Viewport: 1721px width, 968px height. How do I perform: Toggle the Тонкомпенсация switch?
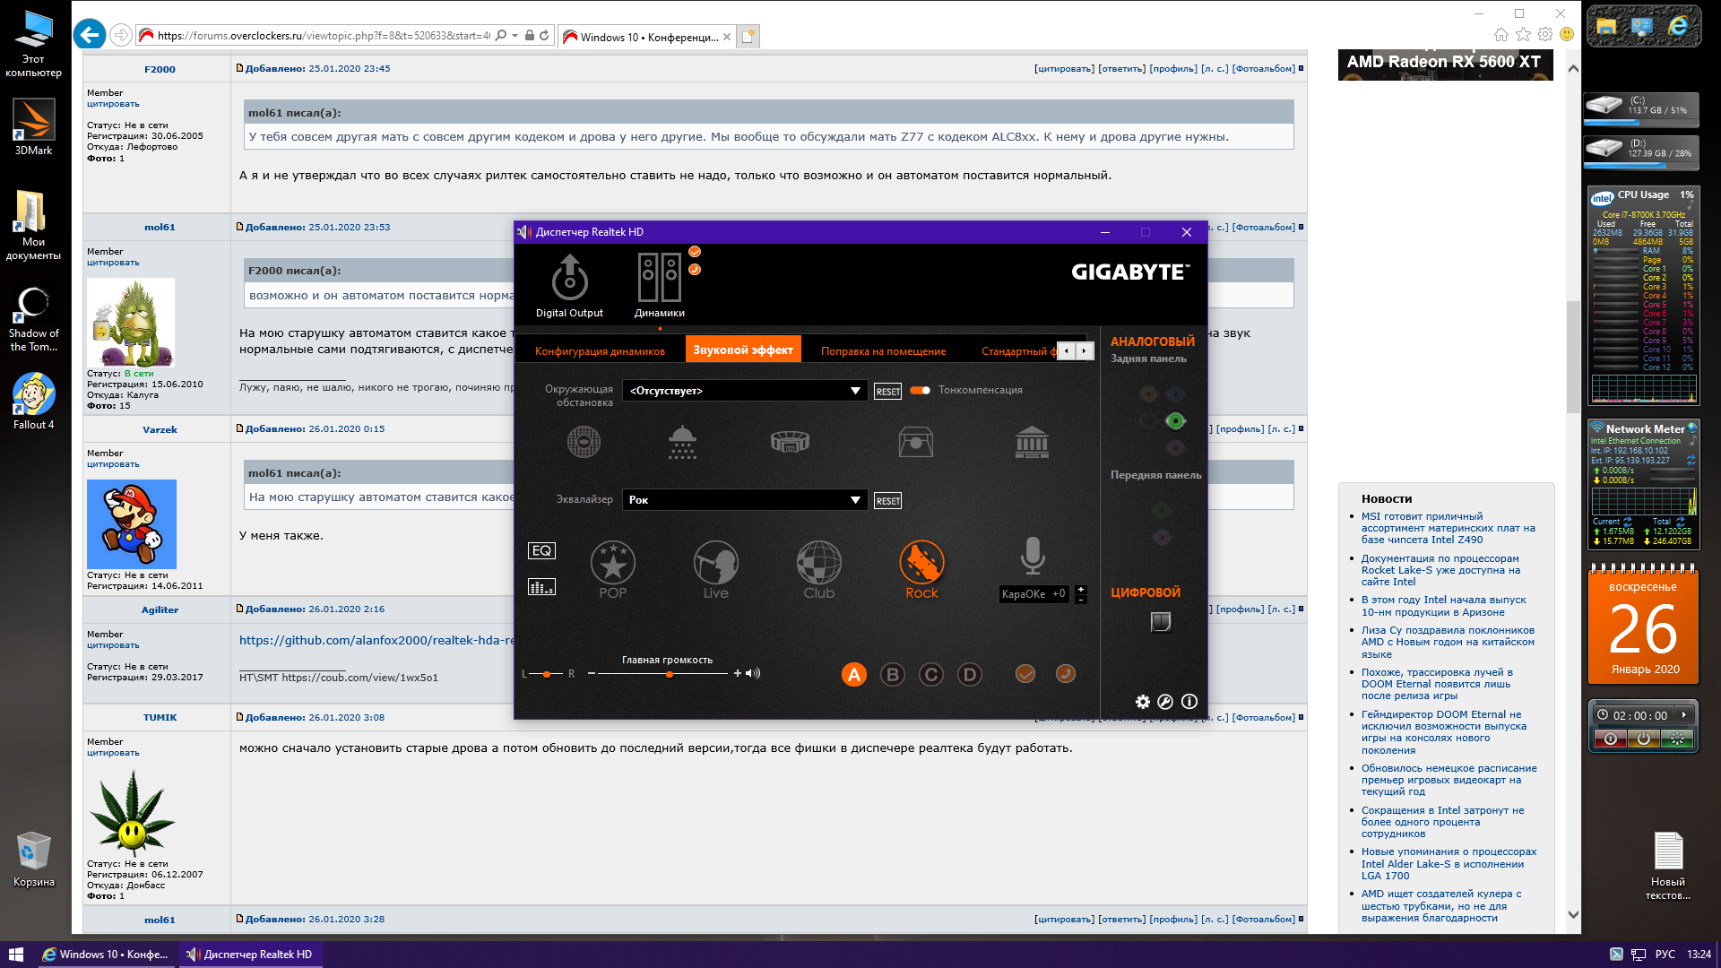pos(921,390)
